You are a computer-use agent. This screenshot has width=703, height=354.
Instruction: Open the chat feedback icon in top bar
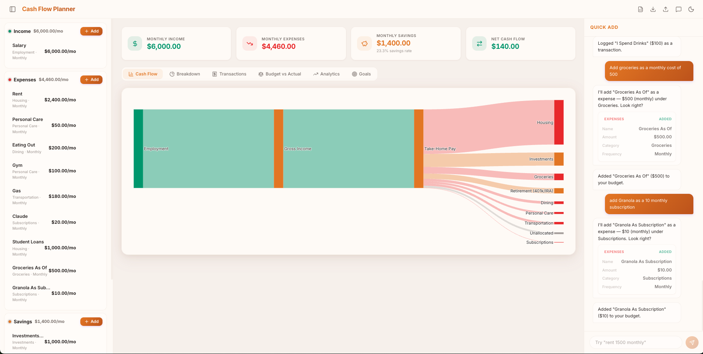679,9
